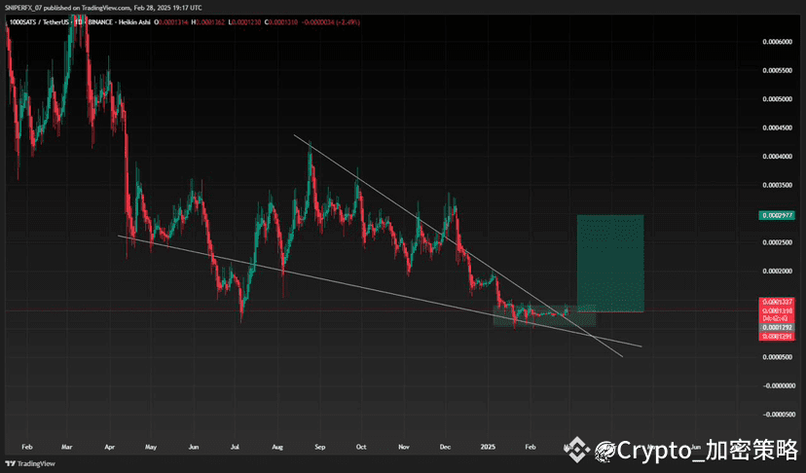Click the change value -0.0000034 (-2.49%)
This screenshot has height=473, width=806.
click(x=331, y=22)
